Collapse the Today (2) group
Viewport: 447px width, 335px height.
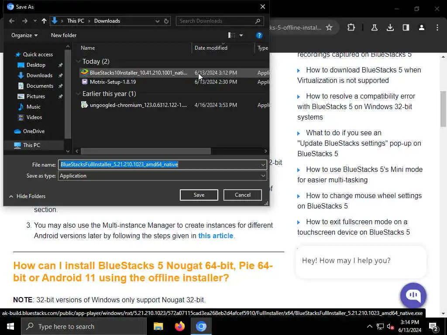78,61
